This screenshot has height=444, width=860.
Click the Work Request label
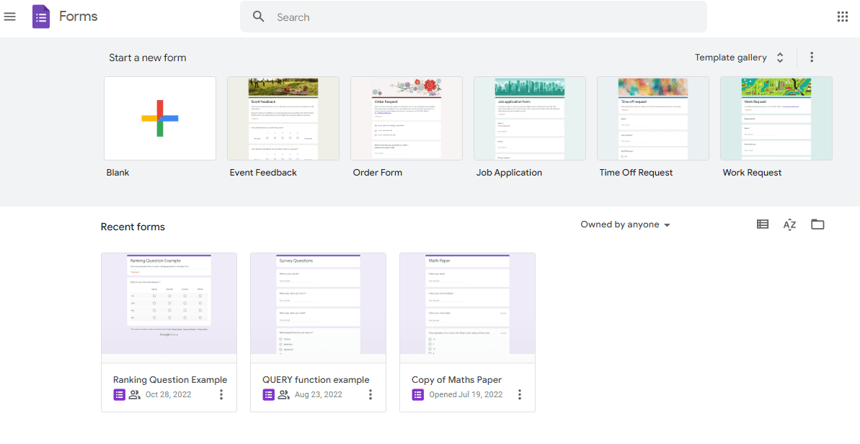click(752, 173)
